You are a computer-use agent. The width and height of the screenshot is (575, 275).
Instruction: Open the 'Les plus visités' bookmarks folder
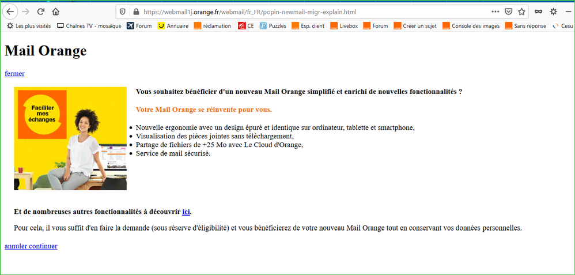pos(28,26)
